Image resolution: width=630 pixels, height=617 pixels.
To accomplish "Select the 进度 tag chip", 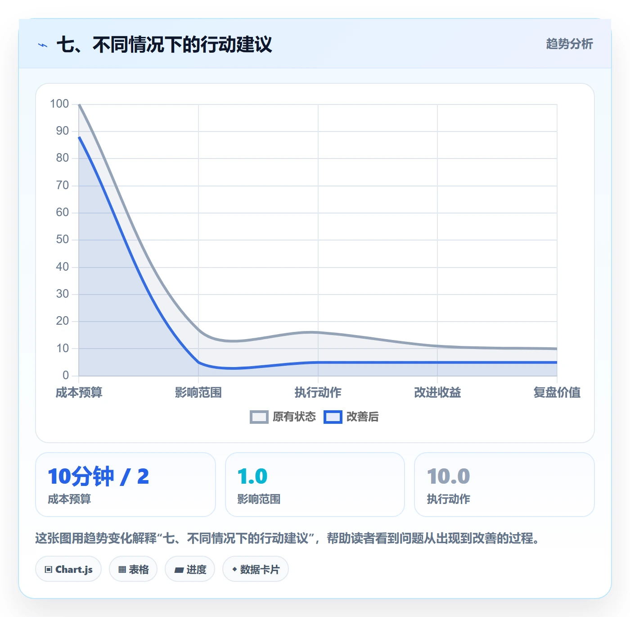I will (x=190, y=569).
